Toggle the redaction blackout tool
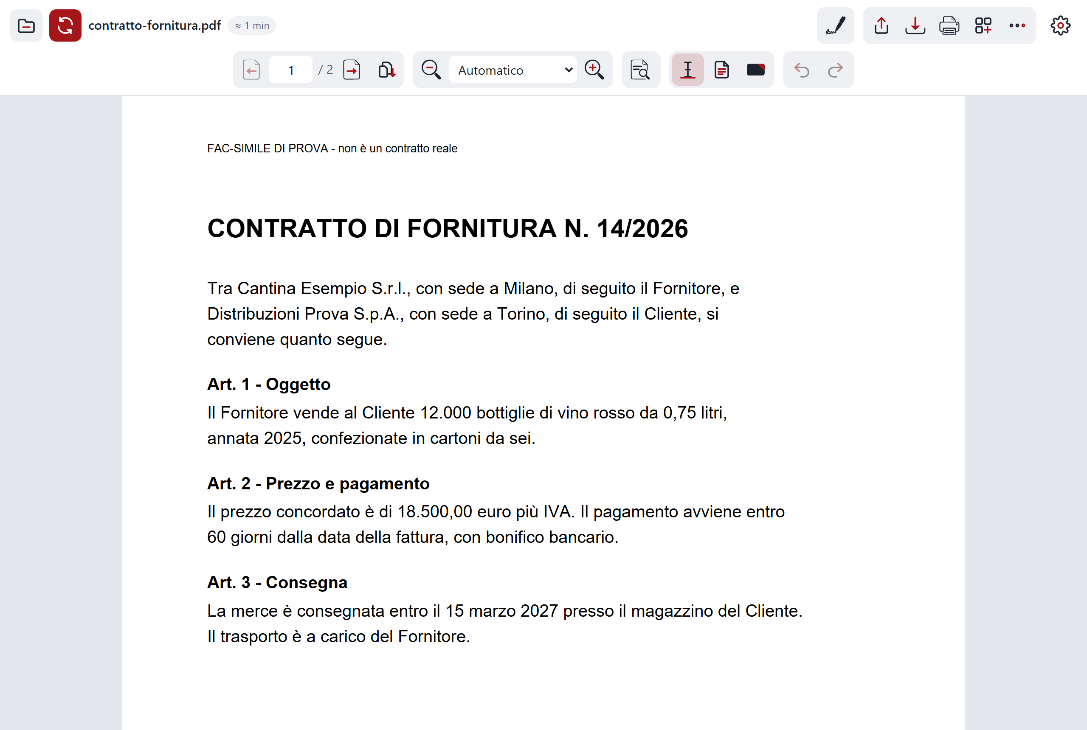This screenshot has width=1087, height=730. [x=755, y=70]
